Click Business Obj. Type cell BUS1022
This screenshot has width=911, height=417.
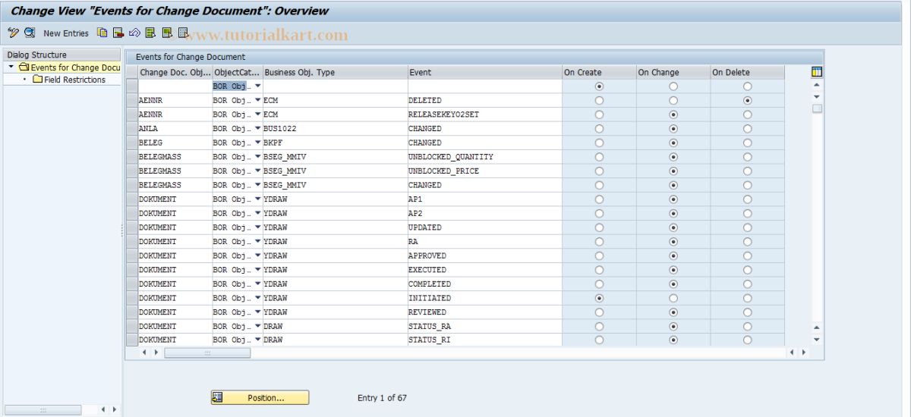(335, 128)
